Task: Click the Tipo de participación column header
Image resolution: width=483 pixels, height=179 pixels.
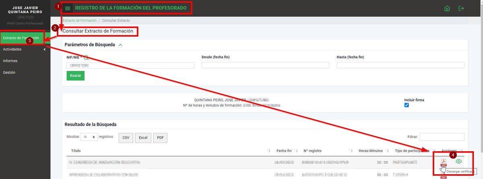Action: click(412, 151)
